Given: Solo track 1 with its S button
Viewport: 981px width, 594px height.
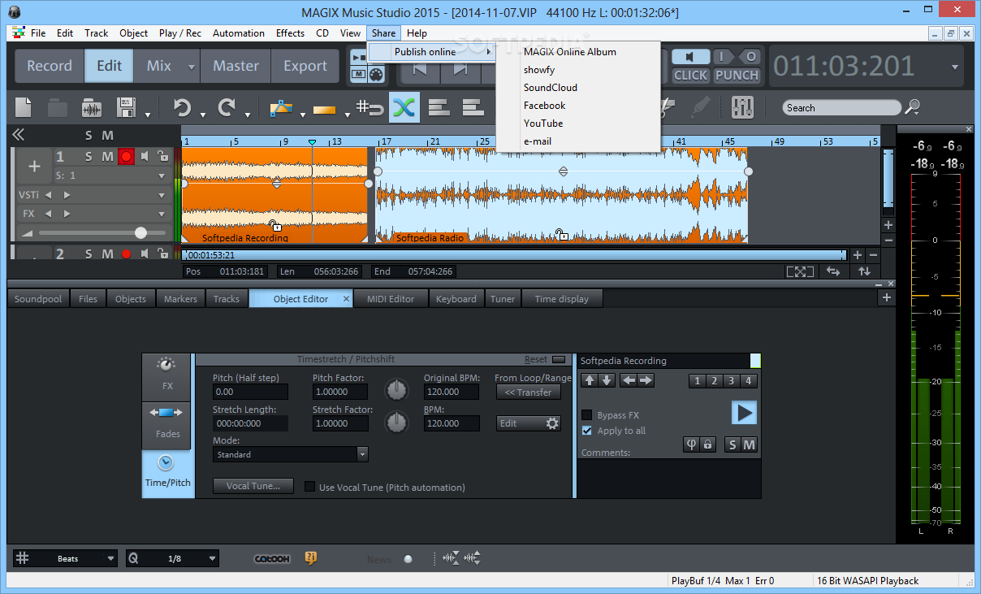Looking at the screenshot, I should click(89, 156).
